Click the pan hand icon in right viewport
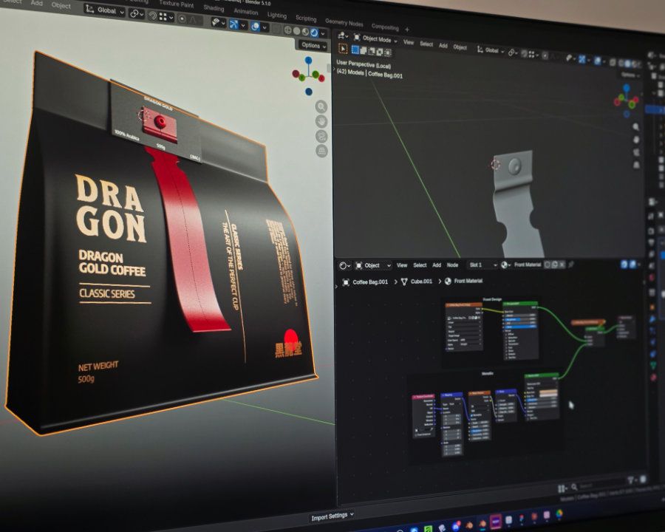This screenshot has height=532, width=665. pyautogui.click(x=636, y=140)
